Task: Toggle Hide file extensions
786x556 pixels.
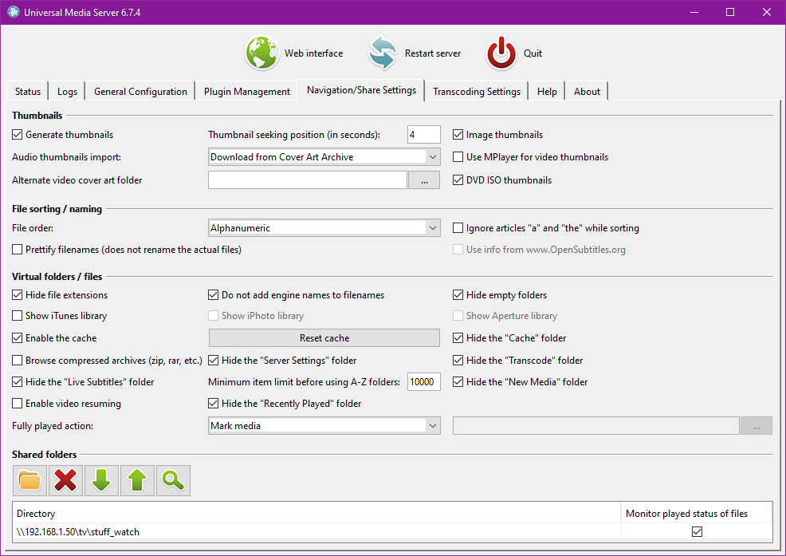Action: (x=18, y=295)
